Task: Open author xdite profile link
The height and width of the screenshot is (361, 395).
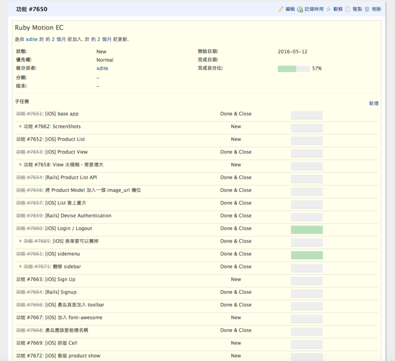Action: click(32, 39)
